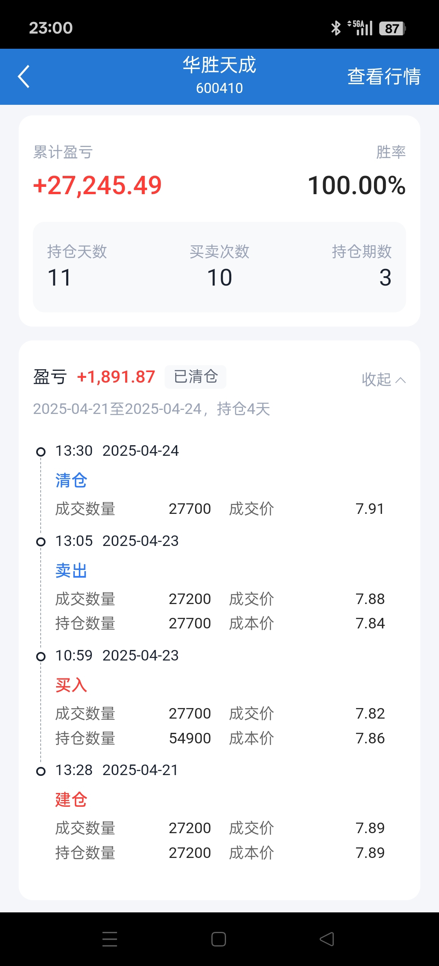The width and height of the screenshot is (439, 966).
Task: Tap the Bluetooth status icon
Action: [336, 28]
